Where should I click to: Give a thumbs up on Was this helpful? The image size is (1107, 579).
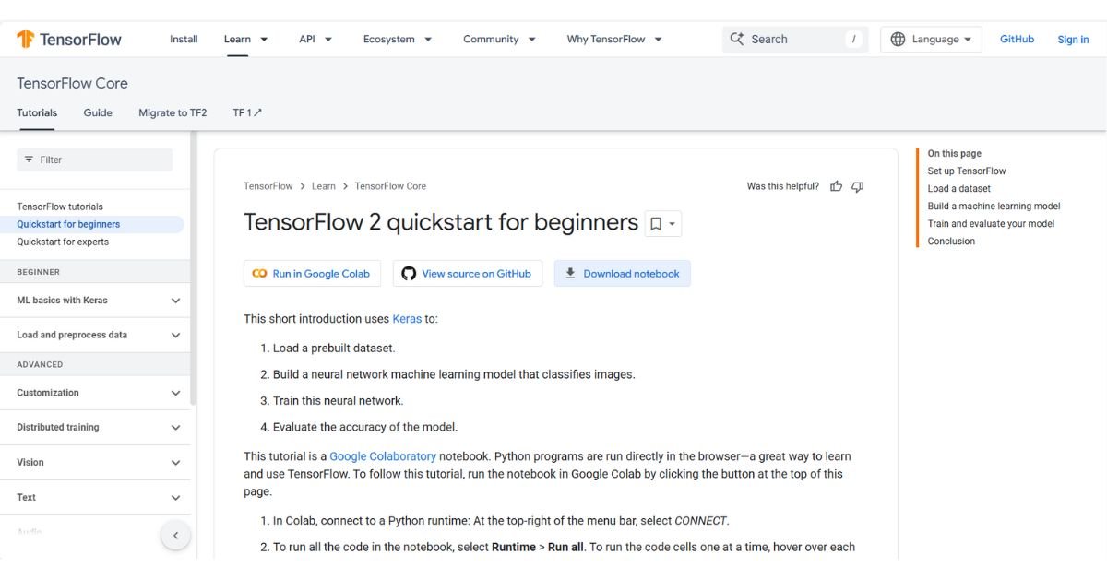[x=836, y=185]
